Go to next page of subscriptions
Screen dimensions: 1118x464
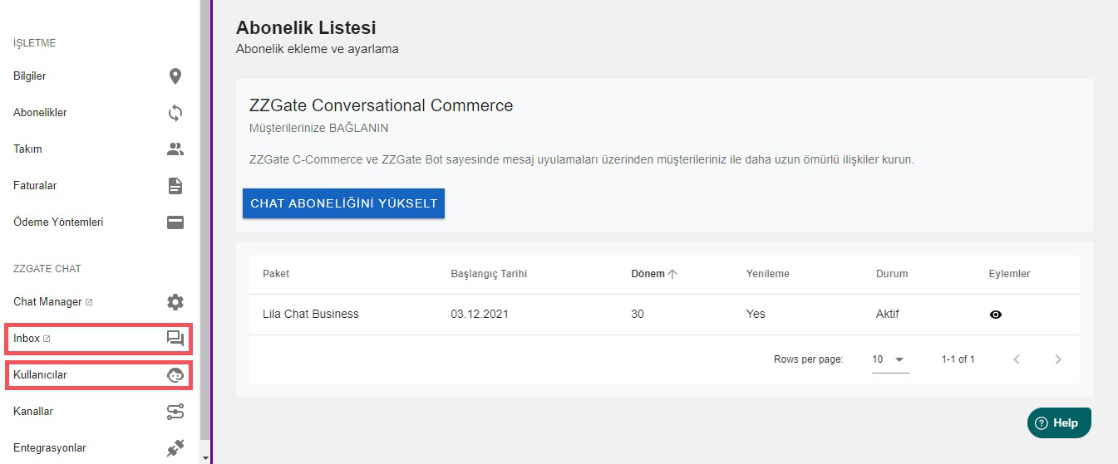(1057, 359)
